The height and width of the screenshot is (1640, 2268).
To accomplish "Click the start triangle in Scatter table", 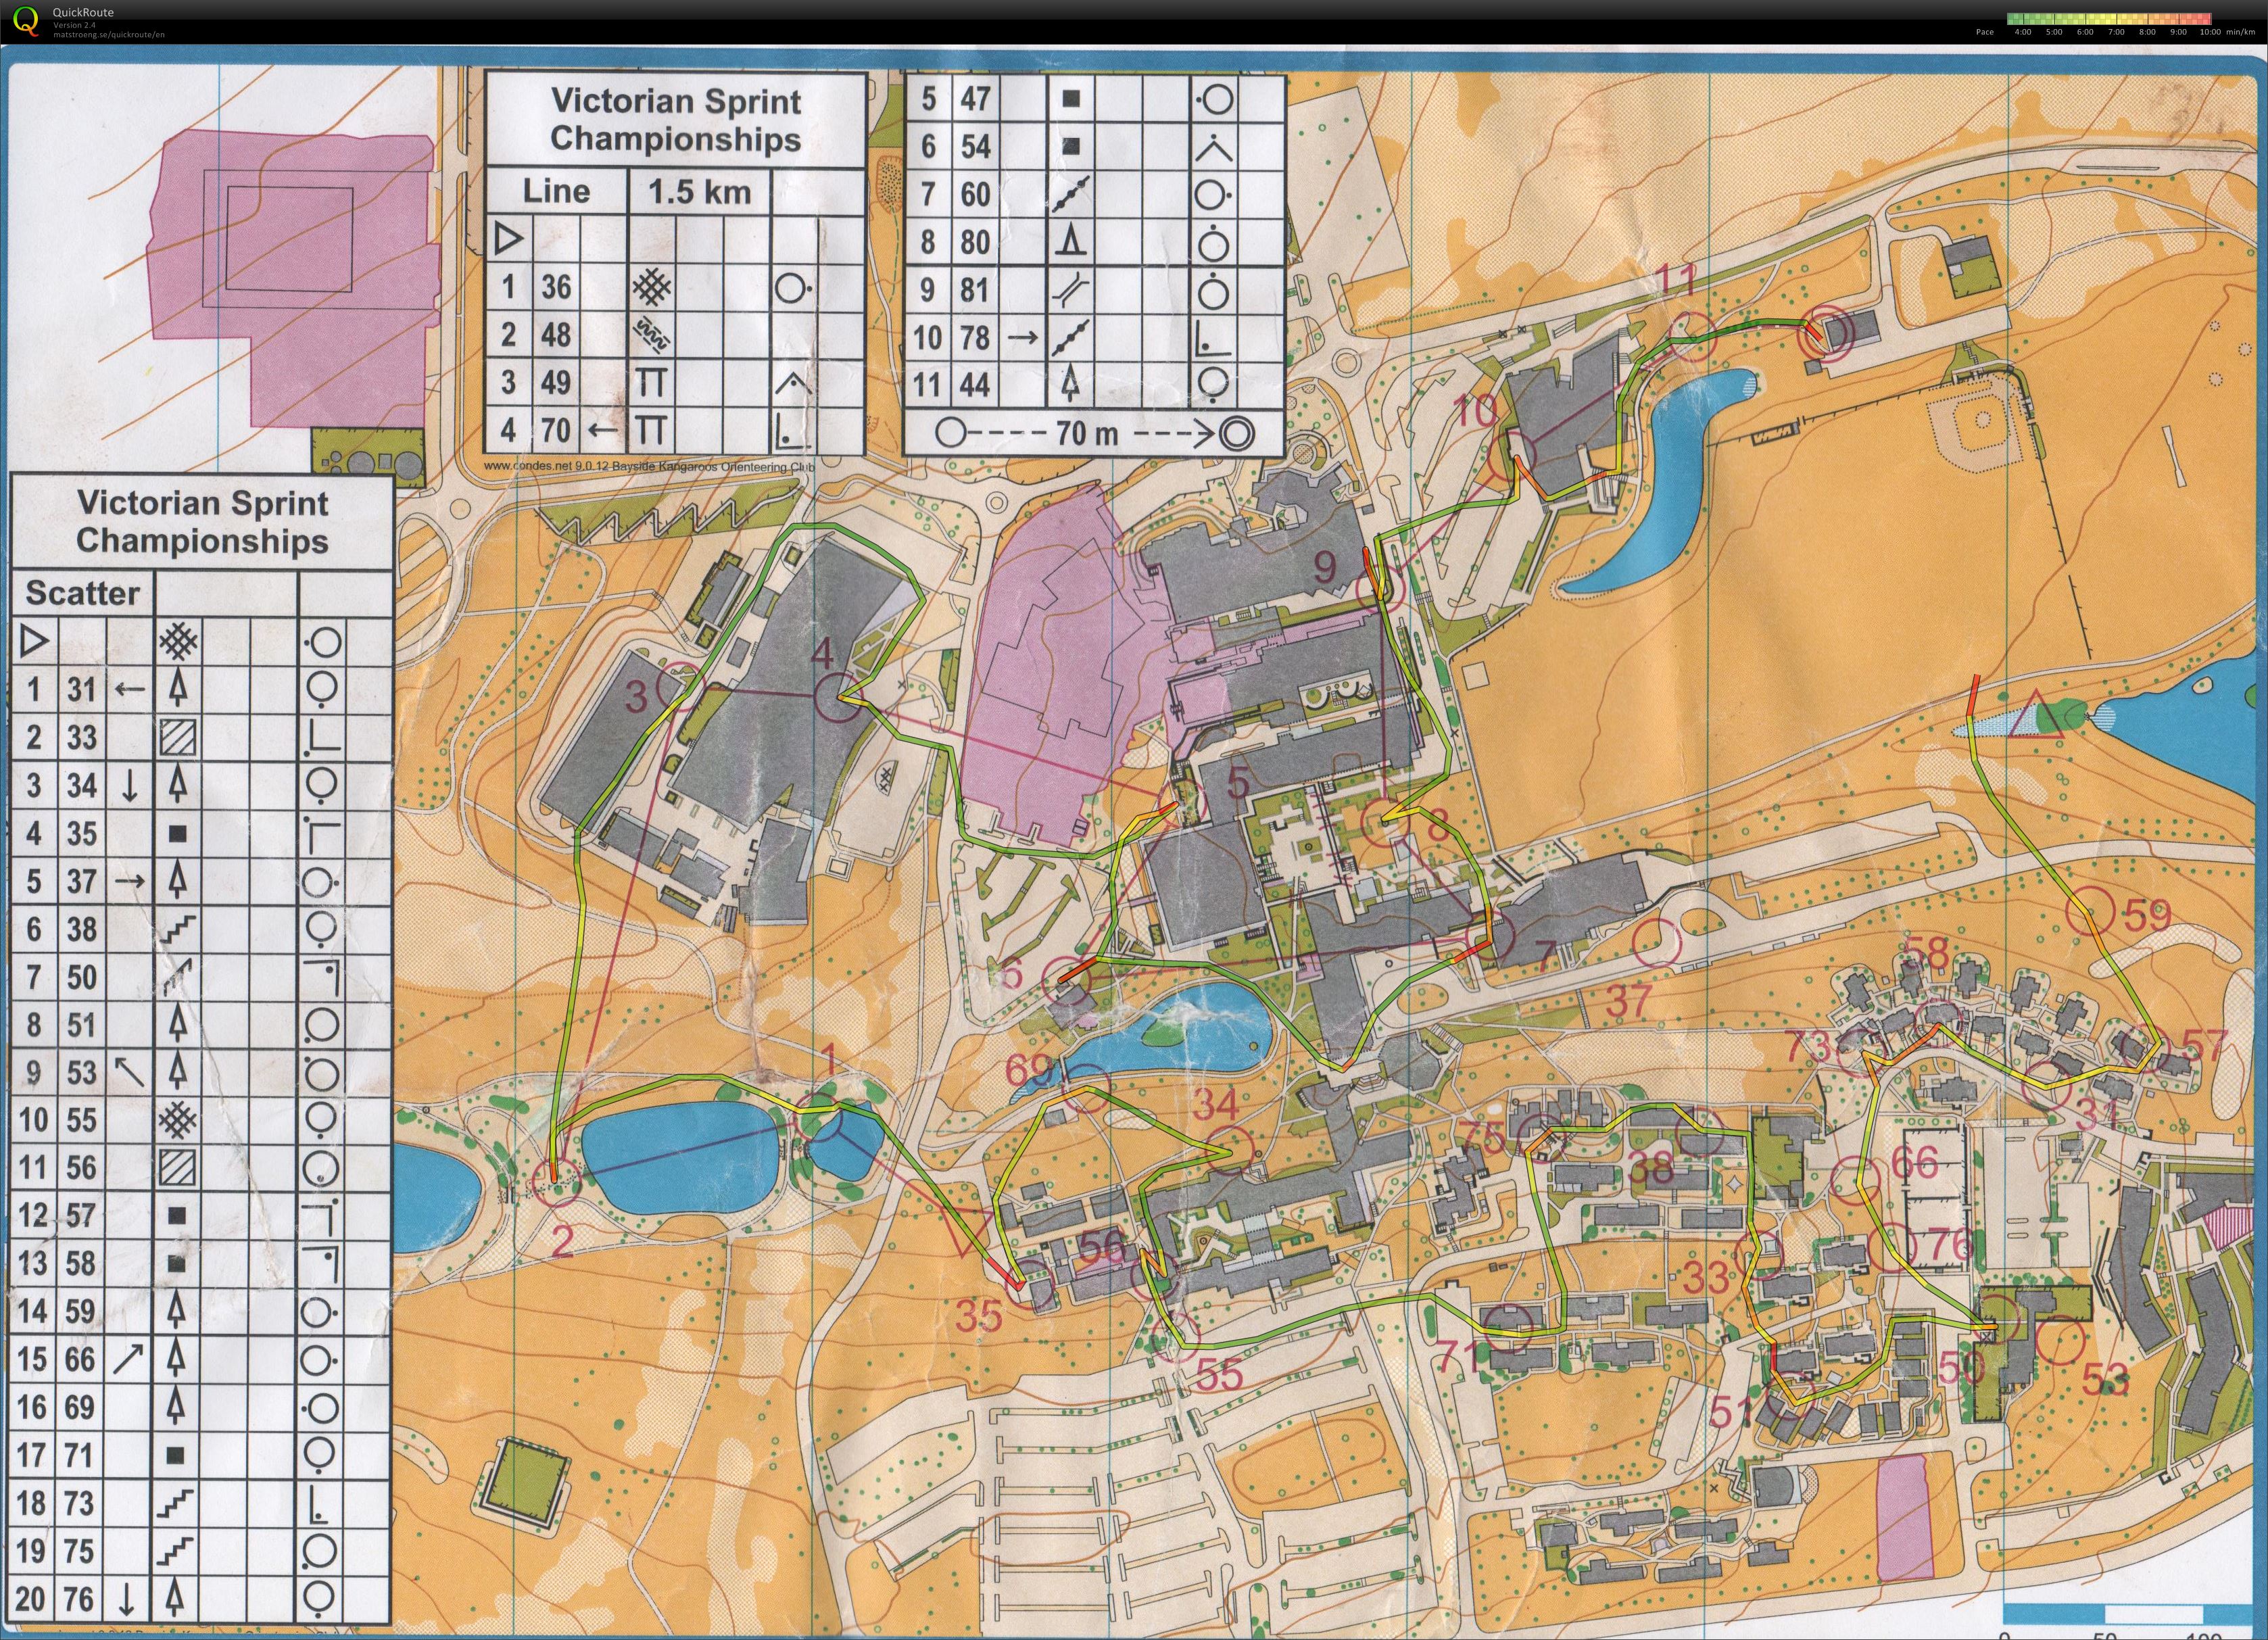I will coord(35,640).
